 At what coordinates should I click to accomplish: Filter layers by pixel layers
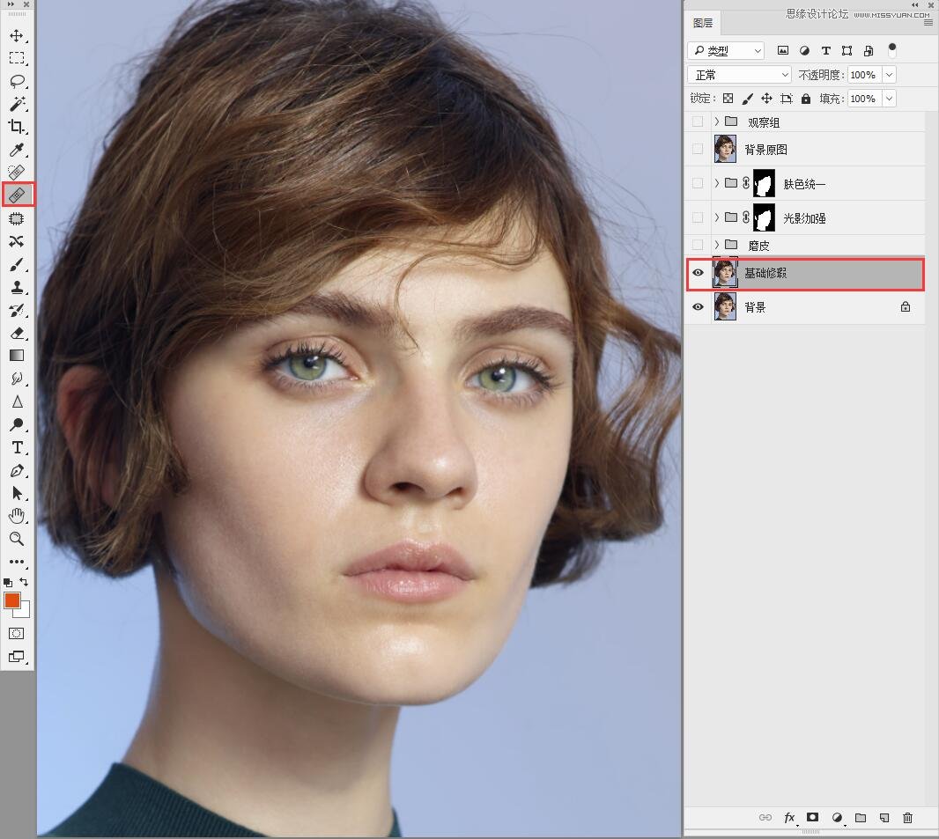click(x=783, y=51)
